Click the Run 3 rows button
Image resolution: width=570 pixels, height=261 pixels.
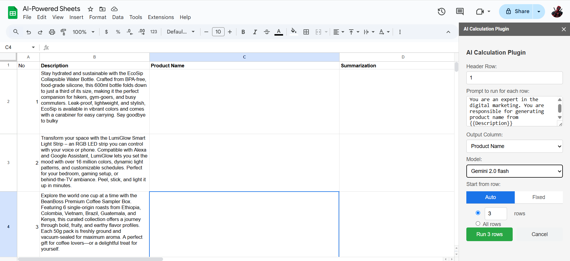point(490,234)
